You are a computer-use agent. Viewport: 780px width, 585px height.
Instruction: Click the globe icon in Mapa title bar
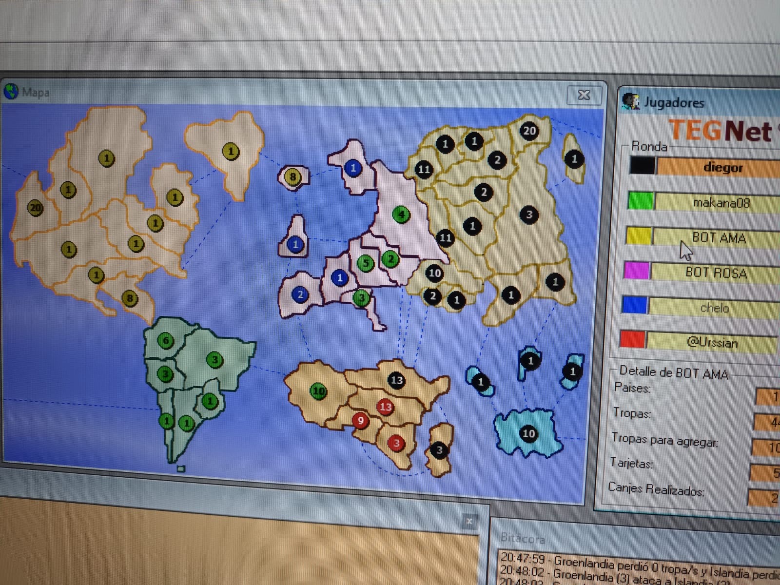pos(11,91)
